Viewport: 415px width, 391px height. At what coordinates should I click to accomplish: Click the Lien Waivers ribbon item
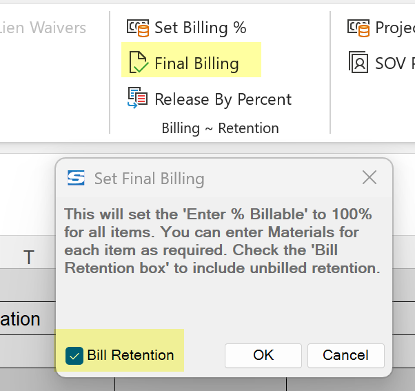(43, 28)
